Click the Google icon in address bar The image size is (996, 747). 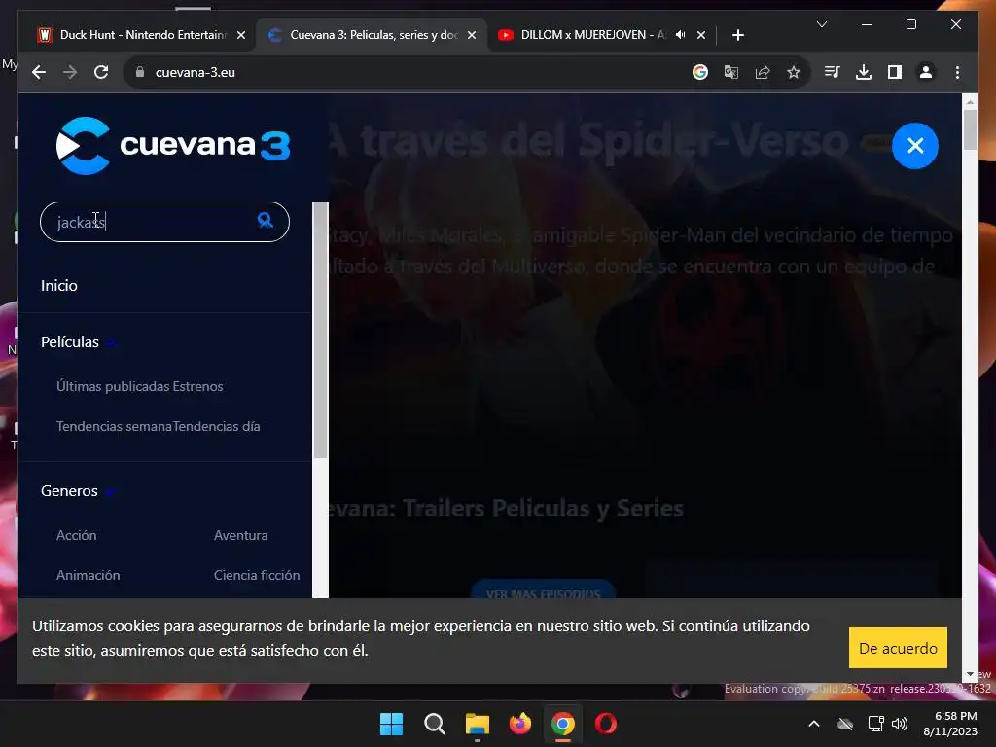(700, 72)
